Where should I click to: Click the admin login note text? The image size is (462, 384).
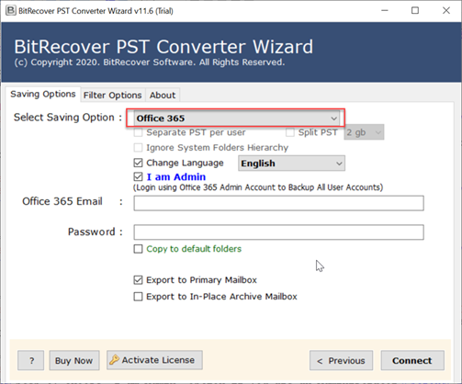(258, 187)
